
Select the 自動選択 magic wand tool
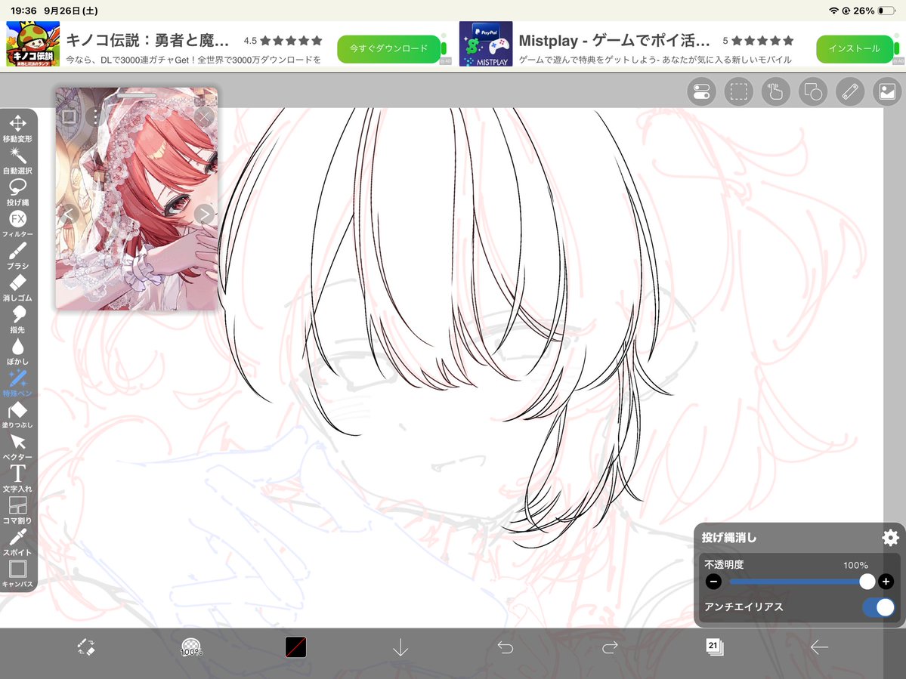17,161
